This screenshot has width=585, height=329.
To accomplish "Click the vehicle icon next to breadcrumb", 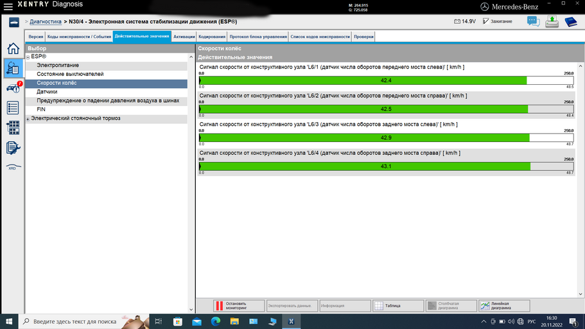I will [x=13, y=22].
